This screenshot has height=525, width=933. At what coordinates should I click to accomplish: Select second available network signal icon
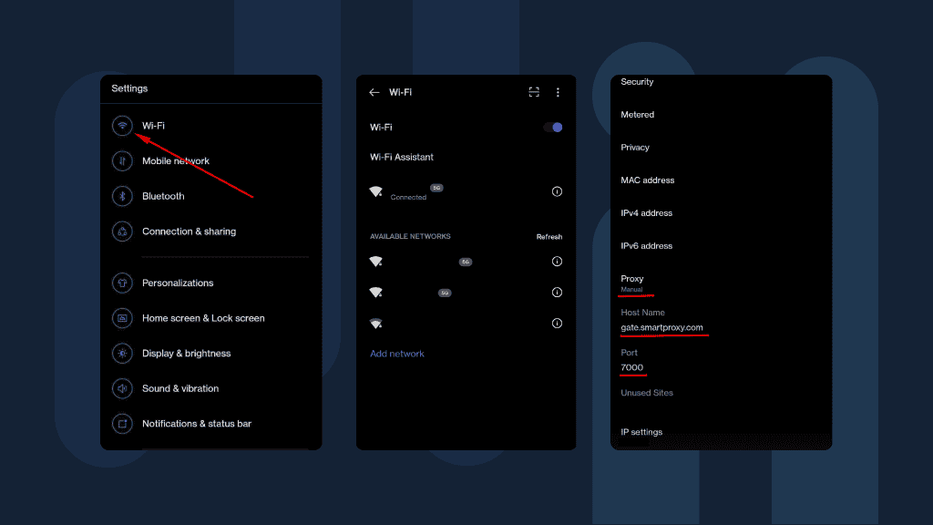coord(375,293)
